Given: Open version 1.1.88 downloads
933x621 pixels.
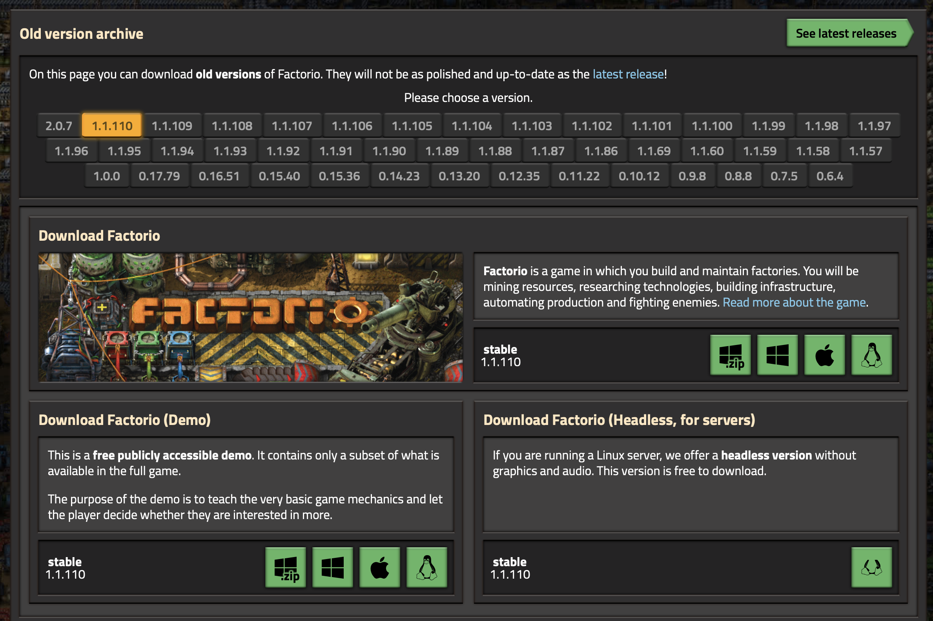Looking at the screenshot, I should coord(495,151).
